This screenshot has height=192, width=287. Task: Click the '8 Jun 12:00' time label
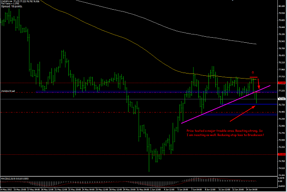[x=210, y=189]
